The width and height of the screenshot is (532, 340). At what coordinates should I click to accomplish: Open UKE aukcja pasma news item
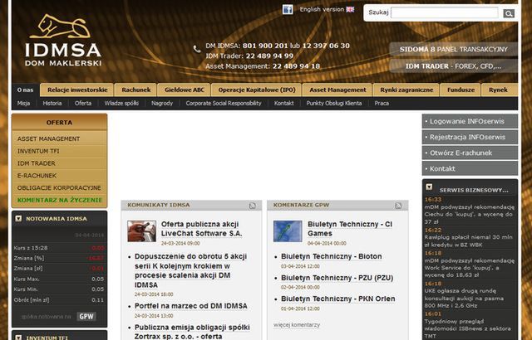tap(464, 298)
